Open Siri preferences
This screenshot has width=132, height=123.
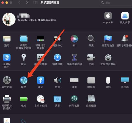tap(74, 39)
